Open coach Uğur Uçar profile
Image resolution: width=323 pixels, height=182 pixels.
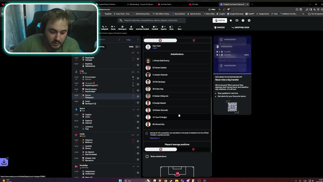point(177,47)
